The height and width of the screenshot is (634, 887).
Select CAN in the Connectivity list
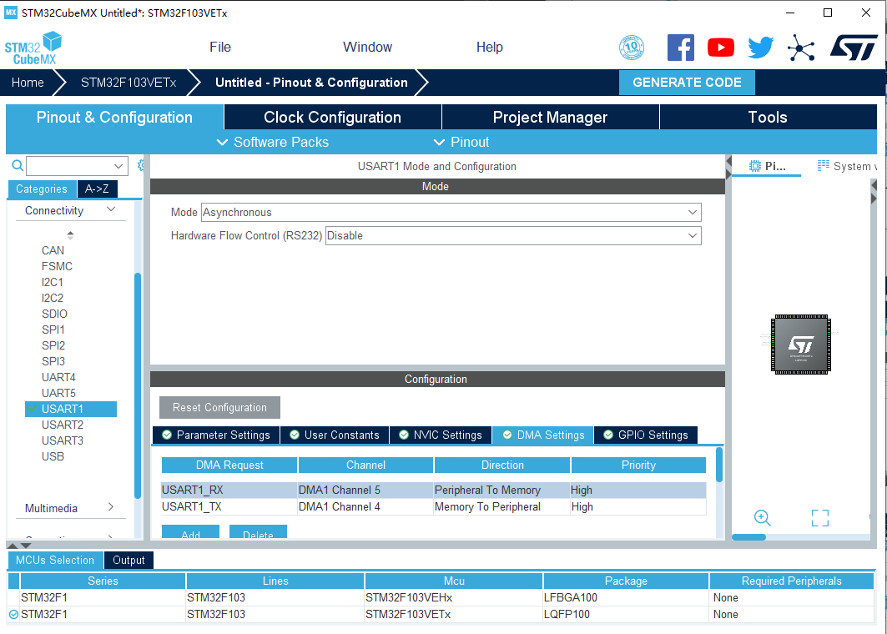pyautogui.click(x=53, y=250)
